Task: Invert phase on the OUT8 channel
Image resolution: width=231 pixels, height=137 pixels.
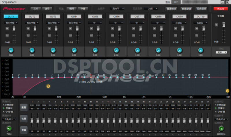Action: tap(154, 35)
